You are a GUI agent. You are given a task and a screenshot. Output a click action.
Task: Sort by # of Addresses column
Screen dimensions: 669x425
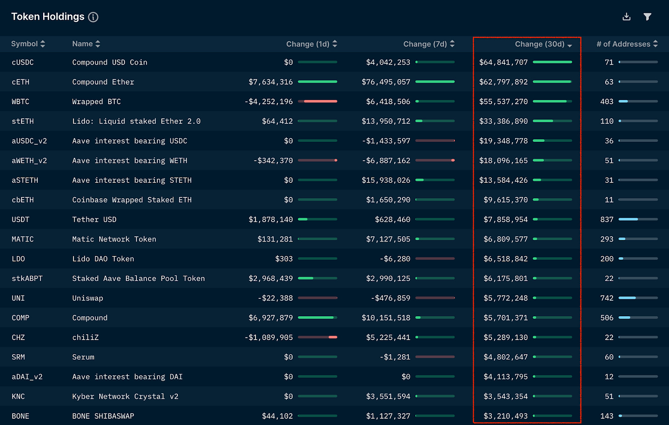pos(627,44)
